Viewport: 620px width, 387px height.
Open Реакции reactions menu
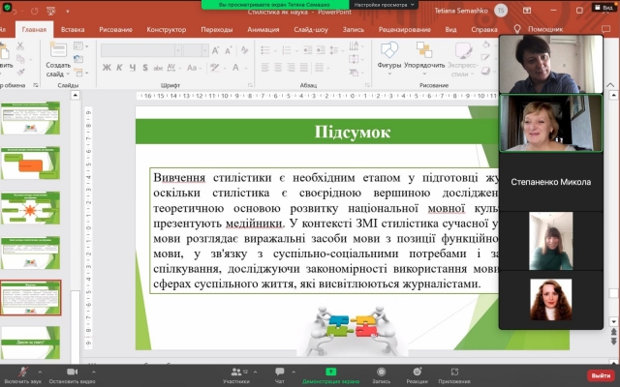[417, 373]
